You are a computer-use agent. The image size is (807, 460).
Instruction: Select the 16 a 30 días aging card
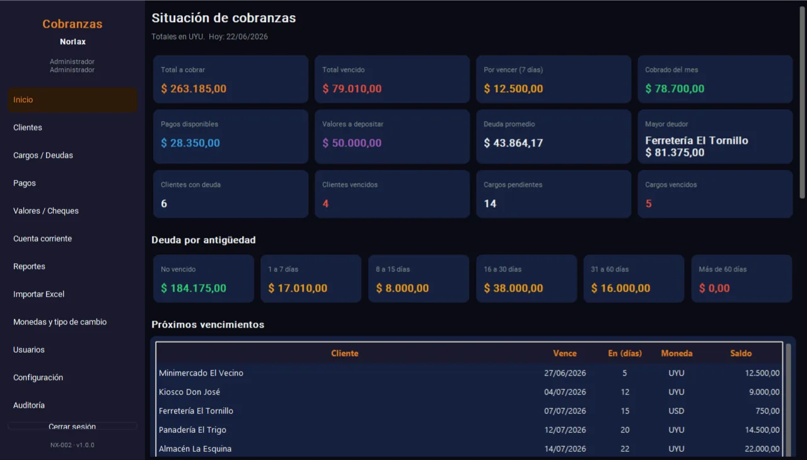(526, 279)
